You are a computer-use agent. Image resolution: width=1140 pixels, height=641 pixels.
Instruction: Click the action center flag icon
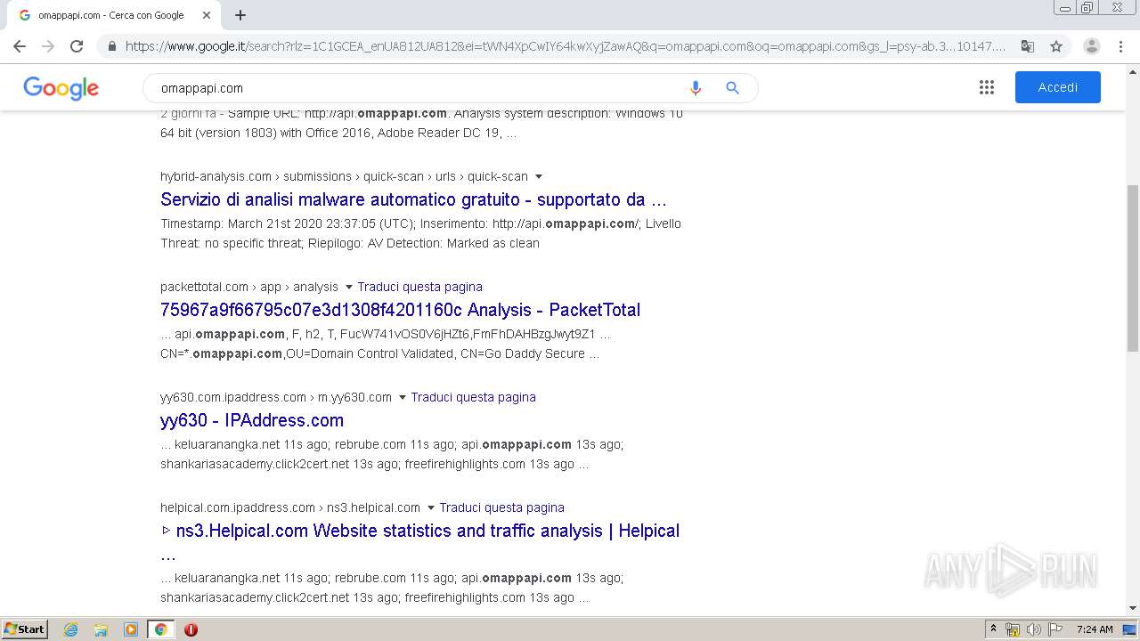click(x=1055, y=629)
